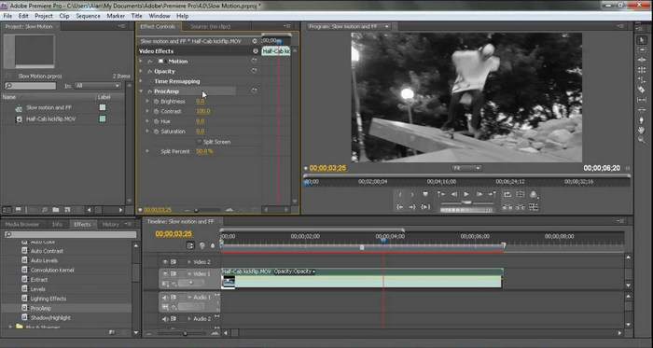Enable the Split Screen checkbox
Image resolution: width=653 pixels, height=348 pixels.
coord(199,142)
